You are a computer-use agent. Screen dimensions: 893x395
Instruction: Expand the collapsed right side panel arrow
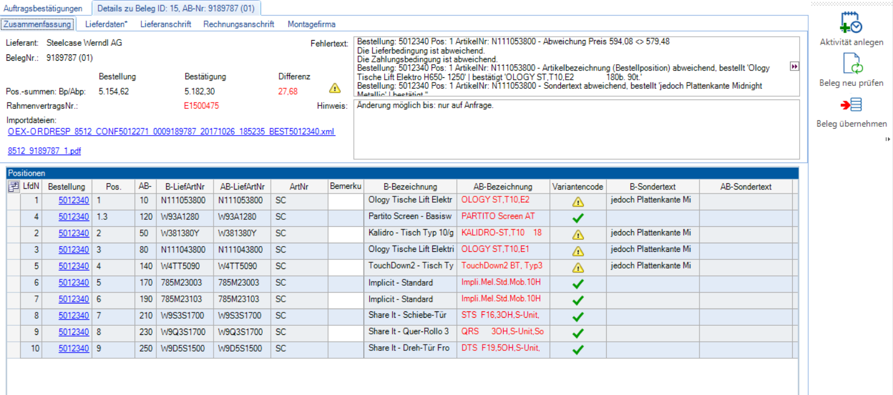click(x=888, y=139)
